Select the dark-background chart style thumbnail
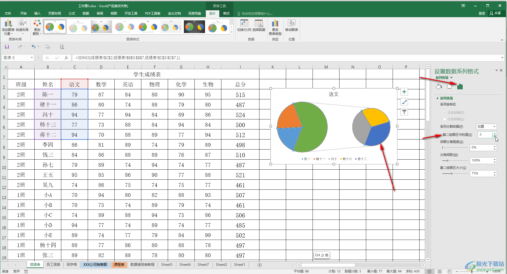Viewport: 507px width, 274px height. click(x=194, y=27)
